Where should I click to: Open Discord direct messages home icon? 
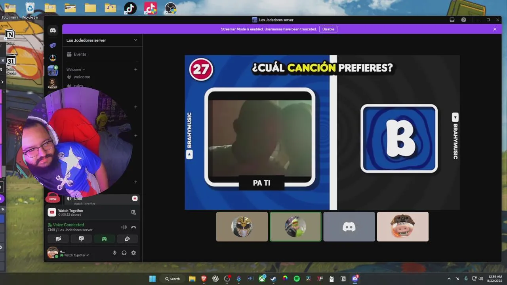pos(53,30)
